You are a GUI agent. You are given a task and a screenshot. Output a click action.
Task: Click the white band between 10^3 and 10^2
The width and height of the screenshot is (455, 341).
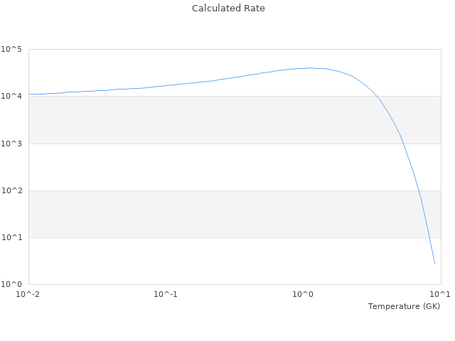point(178,167)
